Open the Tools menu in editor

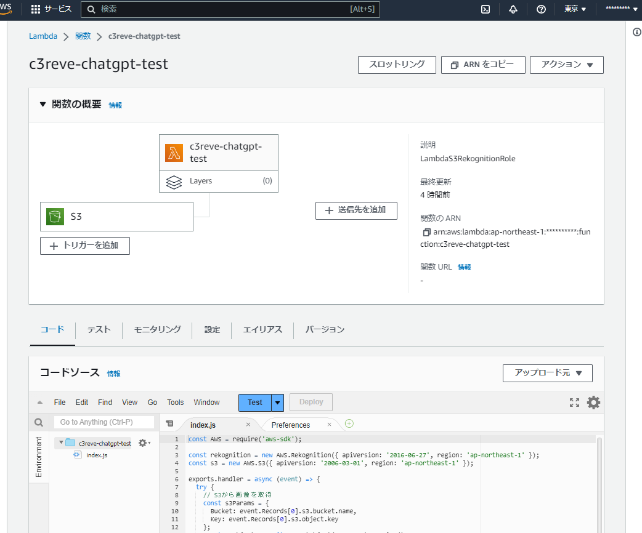click(175, 403)
